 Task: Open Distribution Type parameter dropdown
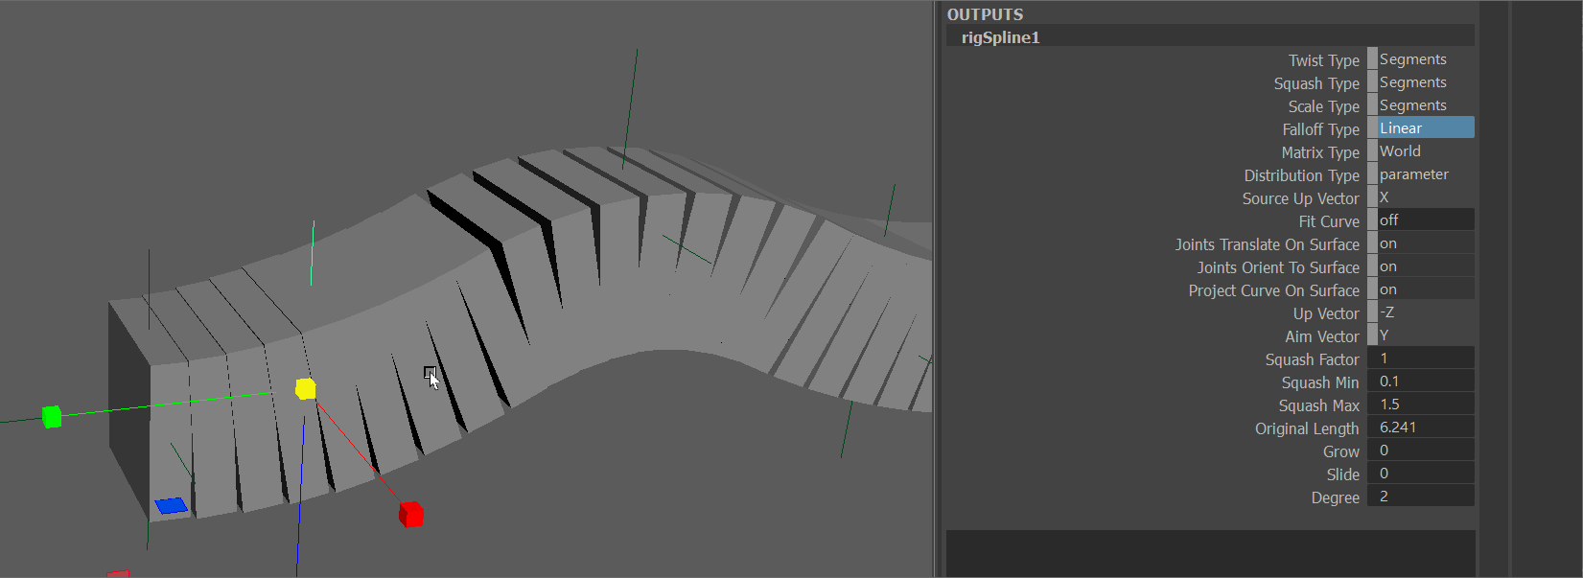[1421, 174]
